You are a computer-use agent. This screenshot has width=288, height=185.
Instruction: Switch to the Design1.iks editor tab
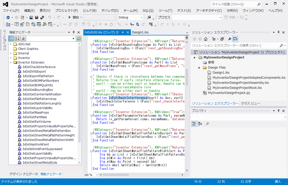coord(140,32)
